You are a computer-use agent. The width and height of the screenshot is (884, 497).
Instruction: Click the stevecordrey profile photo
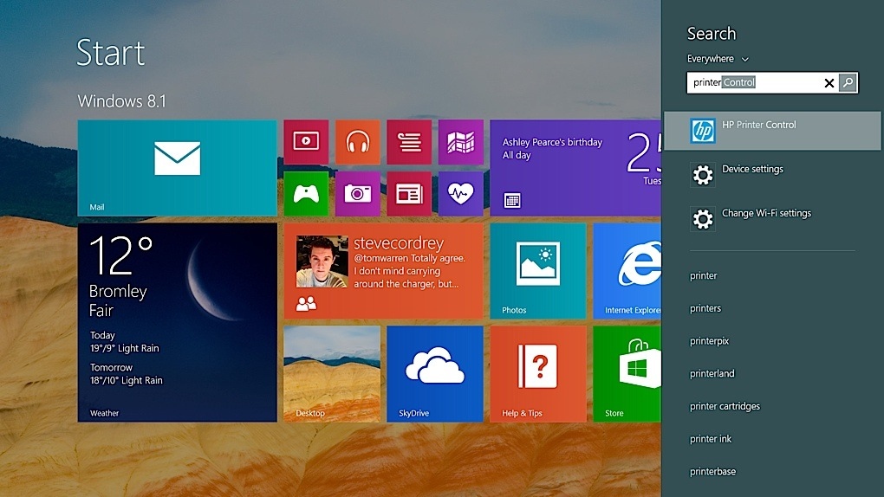point(322,261)
